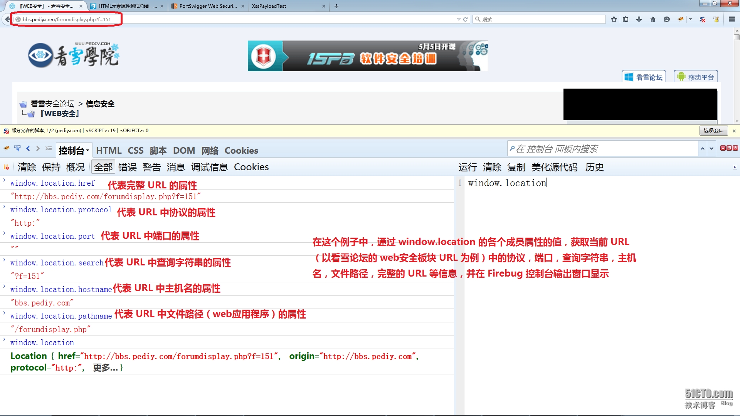The height and width of the screenshot is (416, 740).
Task: Open the command 历史 dropdown
Action: click(x=594, y=167)
